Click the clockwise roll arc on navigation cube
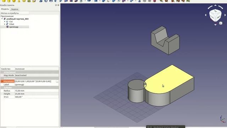Viewport: 227px width, 128px height. pos(221,7)
